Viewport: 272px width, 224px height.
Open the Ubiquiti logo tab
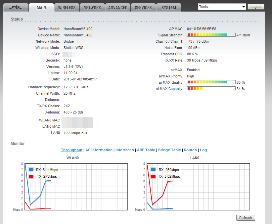coord(16,8)
